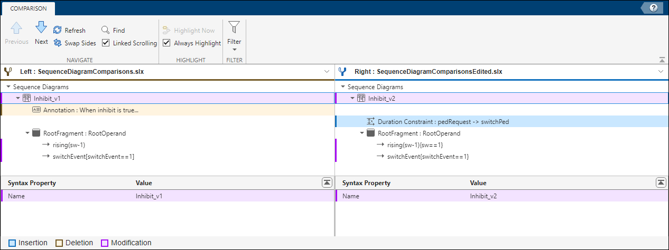Collapse the right Syntax Property panel

pyautogui.click(x=661, y=182)
